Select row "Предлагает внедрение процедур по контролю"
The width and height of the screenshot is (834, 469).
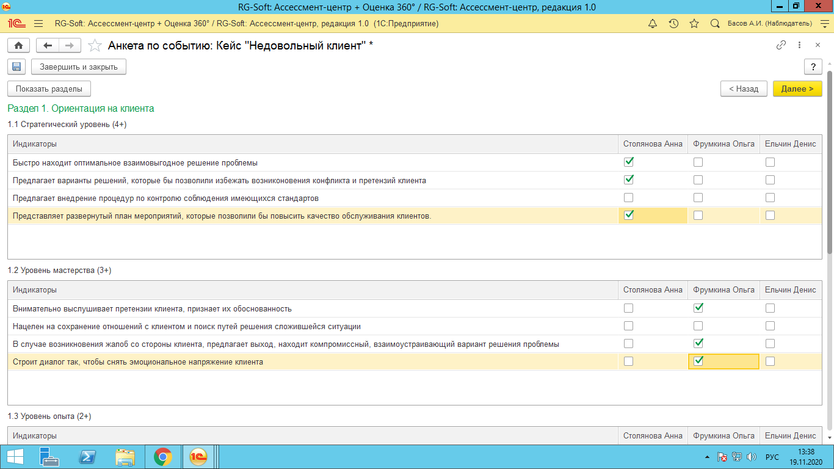click(x=415, y=198)
